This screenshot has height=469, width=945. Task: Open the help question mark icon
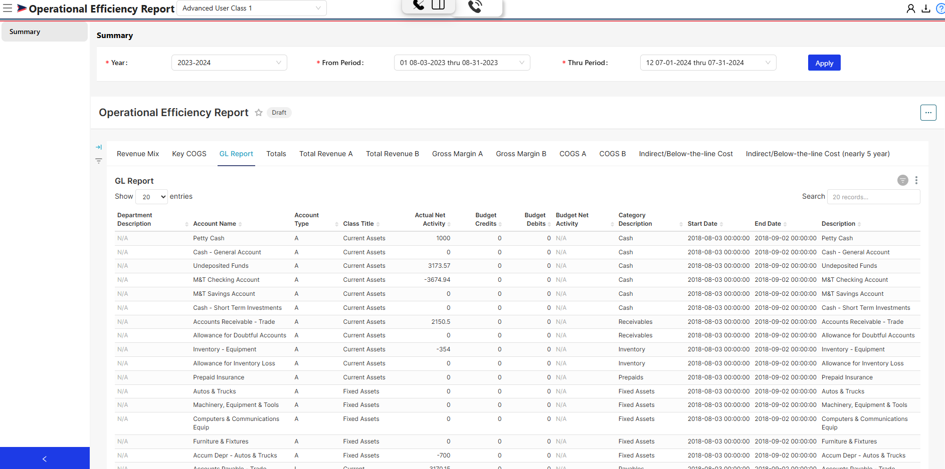(940, 9)
